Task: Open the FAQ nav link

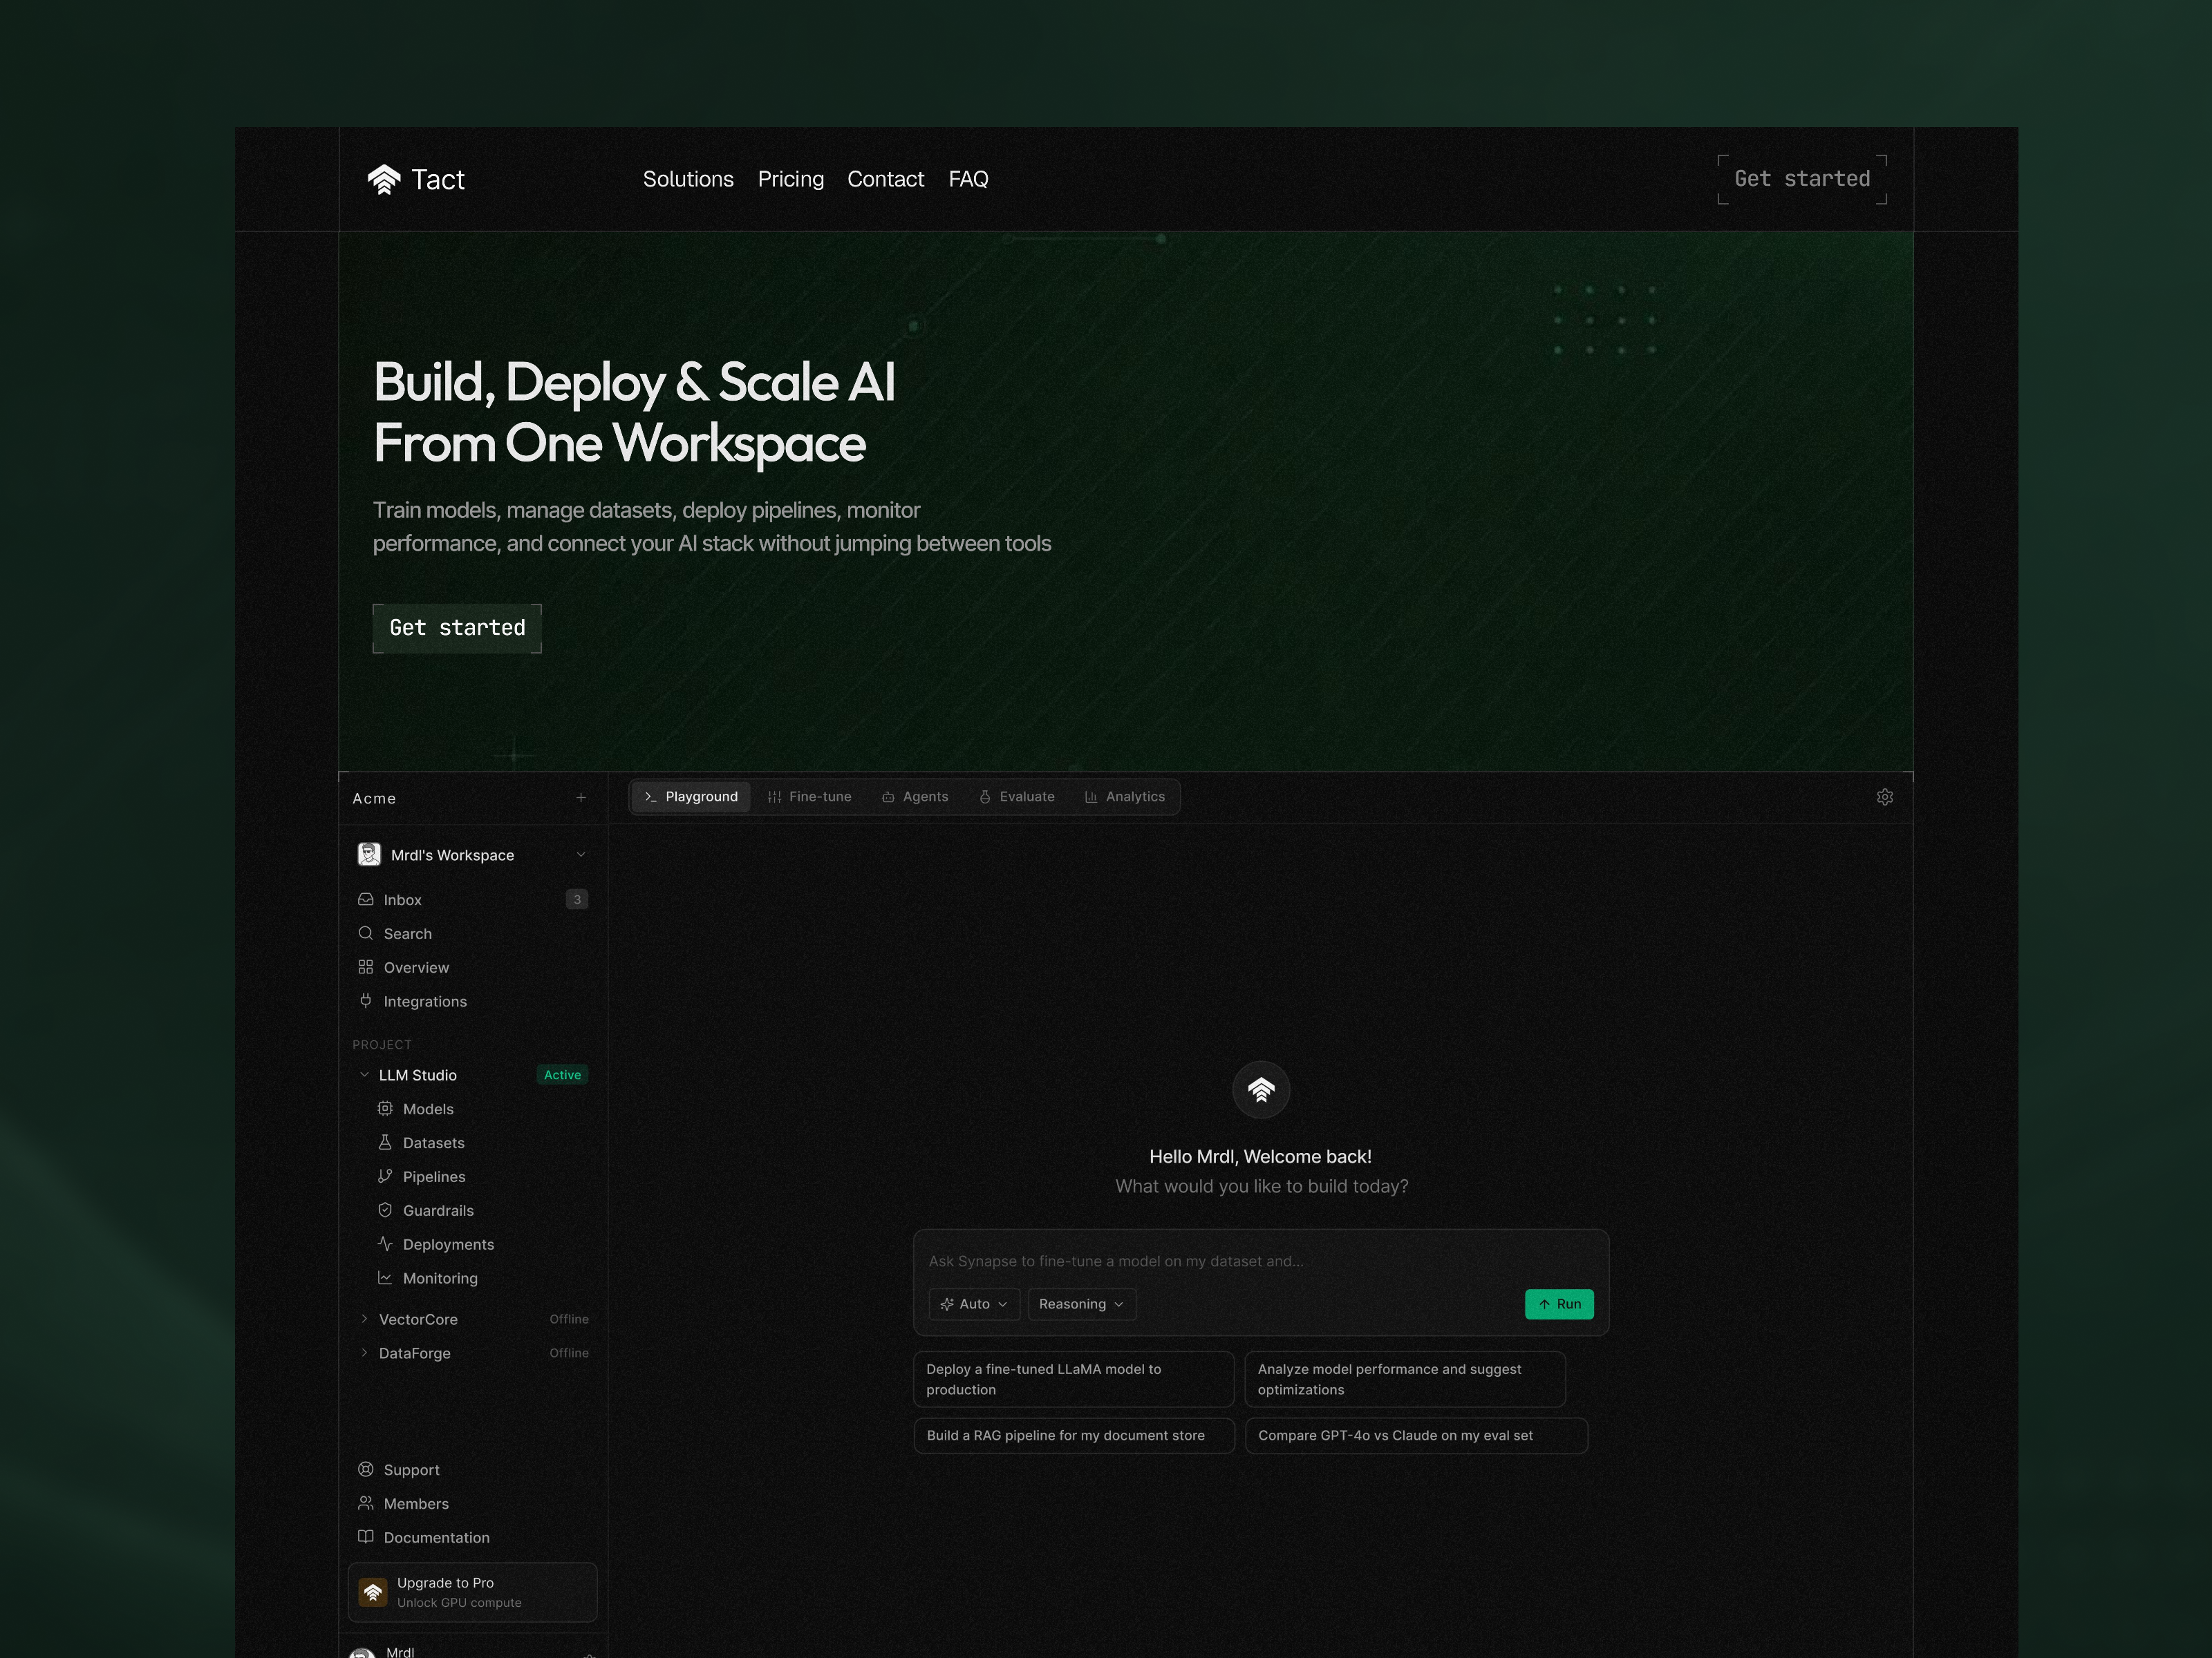Action: [x=968, y=179]
